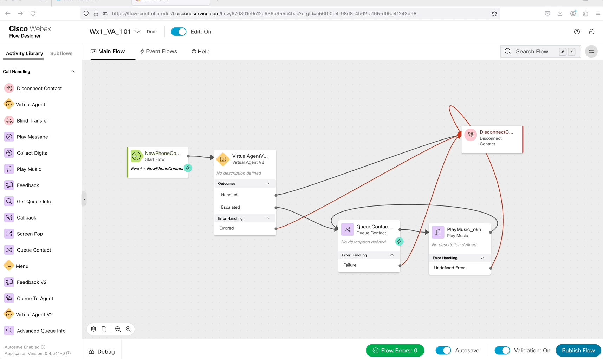This screenshot has height=359, width=603.
Task: Switch off the Validation toggle
Action: (502, 350)
